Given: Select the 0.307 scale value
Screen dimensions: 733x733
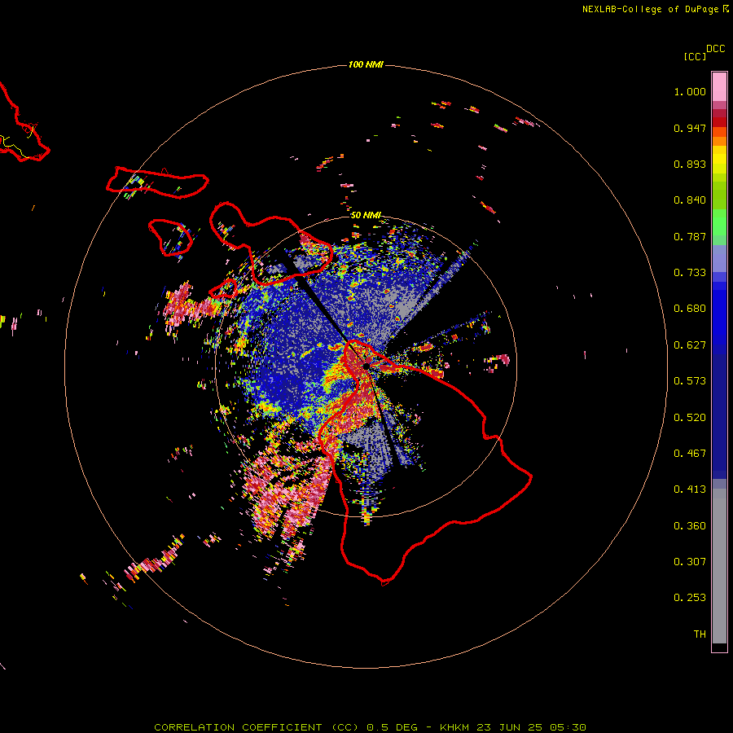Looking at the screenshot, I should pos(690,562).
